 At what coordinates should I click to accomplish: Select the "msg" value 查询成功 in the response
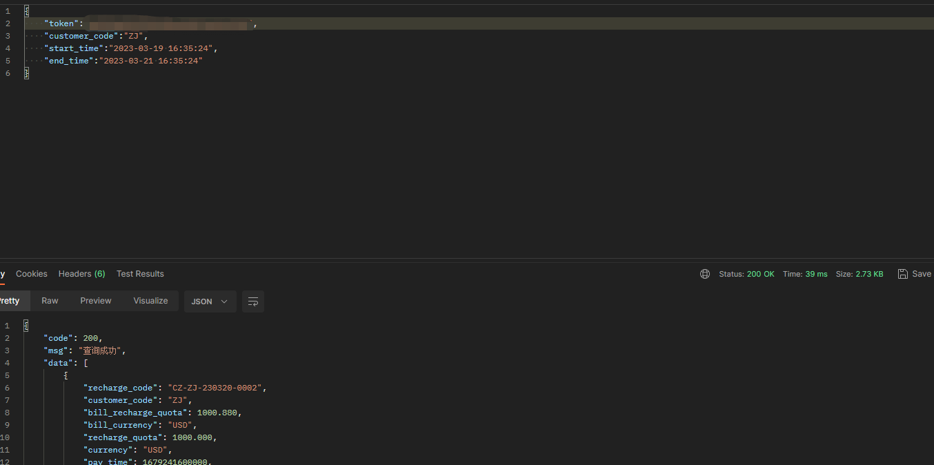click(x=100, y=350)
